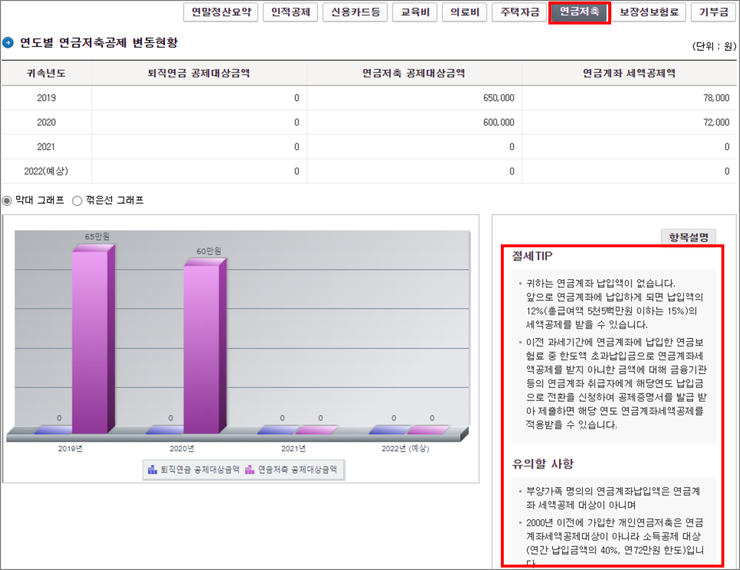740x570 pixels.
Task: Open the 연말정산요약 tab
Action: (x=221, y=12)
